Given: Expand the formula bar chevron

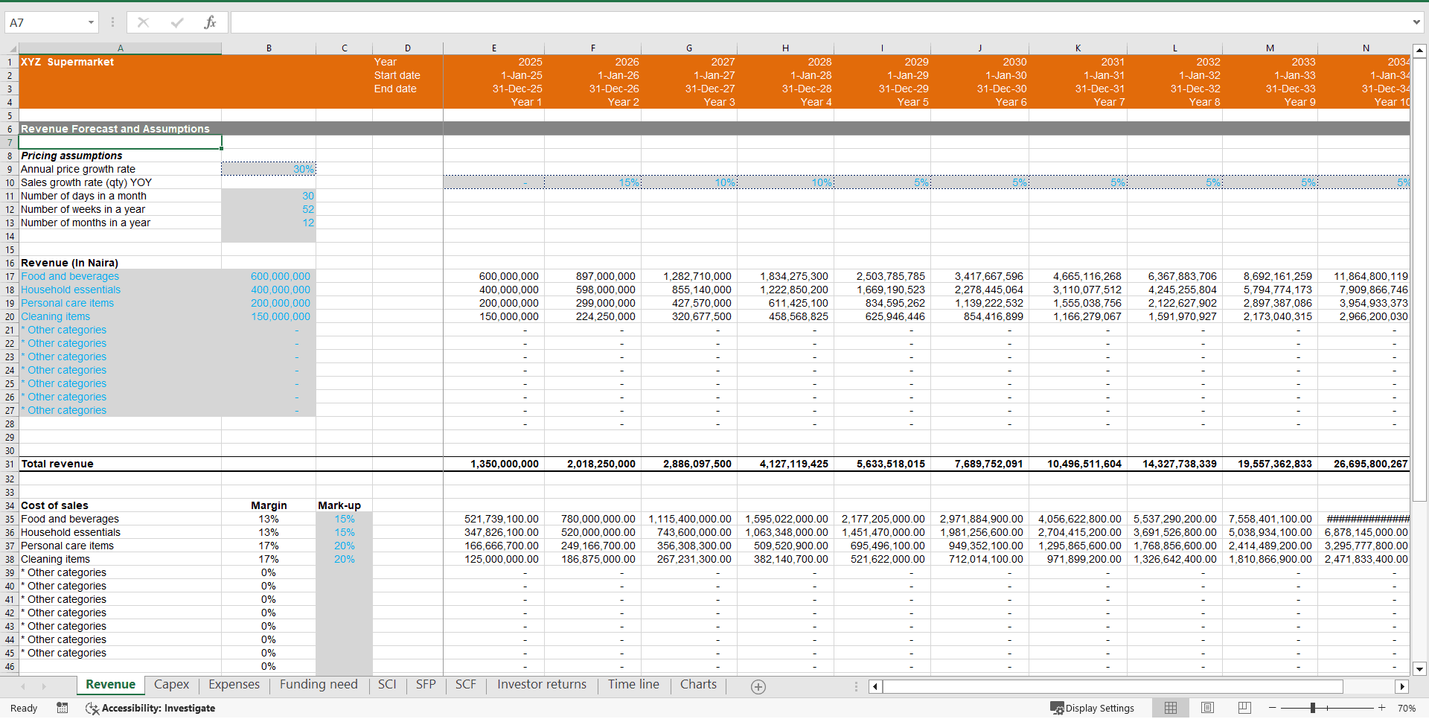Looking at the screenshot, I should click(x=1416, y=22).
